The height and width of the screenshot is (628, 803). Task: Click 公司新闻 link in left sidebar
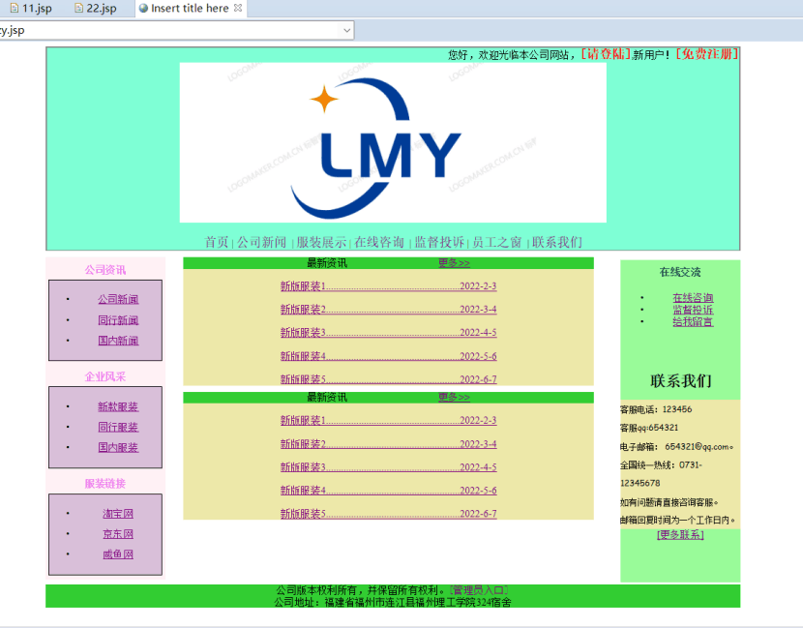tap(118, 299)
